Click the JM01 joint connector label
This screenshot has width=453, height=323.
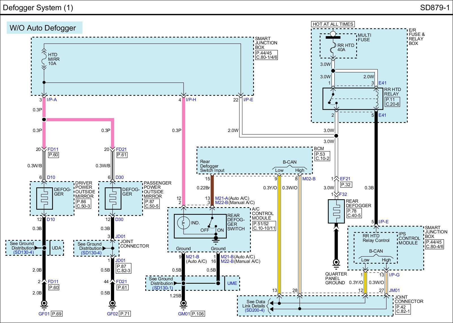click(x=394, y=290)
